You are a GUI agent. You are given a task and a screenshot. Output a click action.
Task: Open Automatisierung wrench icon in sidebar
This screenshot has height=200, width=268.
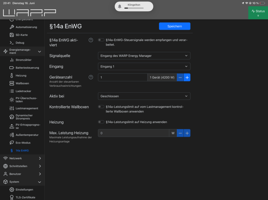pyautogui.click(x=12, y=27)
